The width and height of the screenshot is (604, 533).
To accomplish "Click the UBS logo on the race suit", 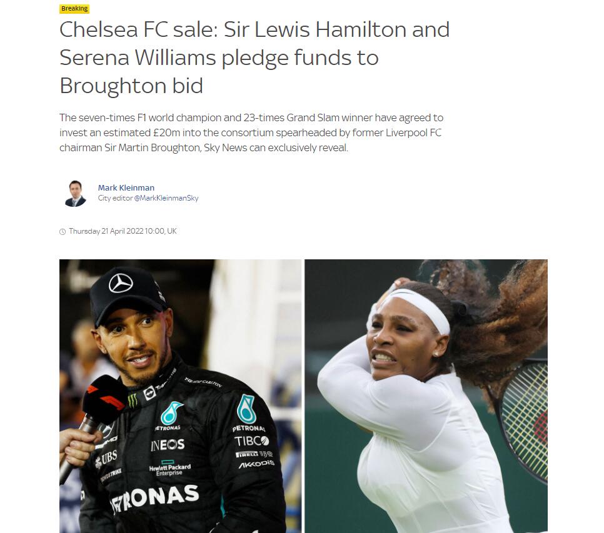I will click(x=106, y=459).
